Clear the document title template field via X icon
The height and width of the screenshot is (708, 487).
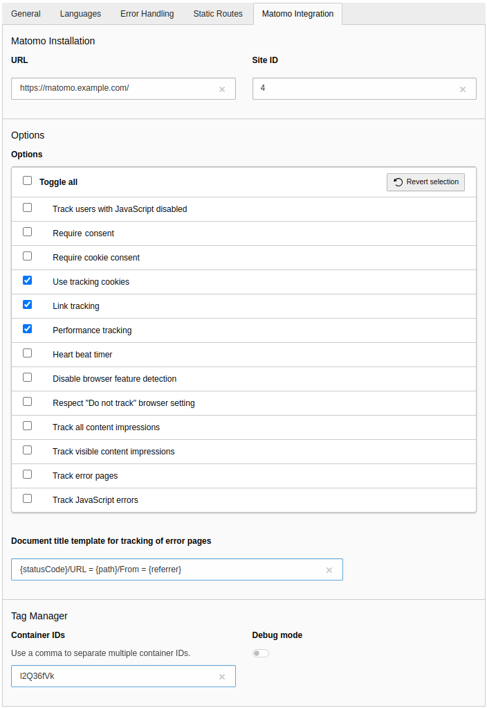(x=329, y=570)
